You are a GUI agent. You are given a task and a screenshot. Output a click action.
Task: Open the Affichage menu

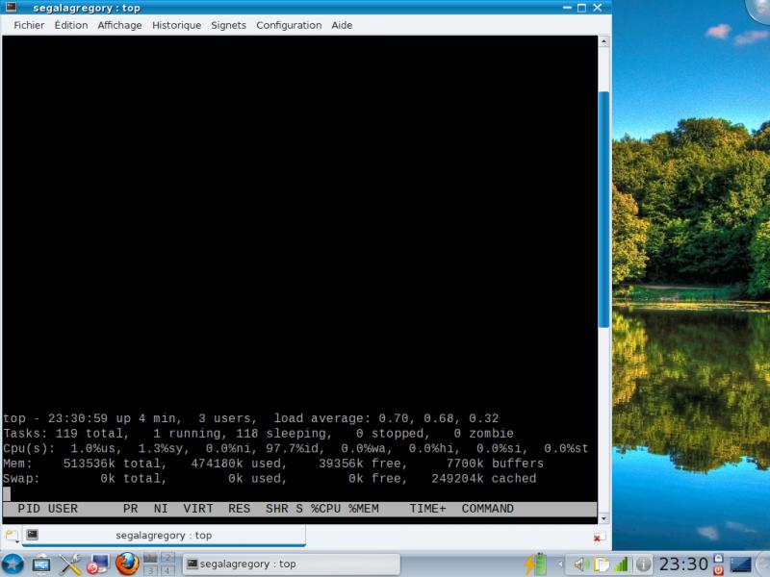point(119,25)
